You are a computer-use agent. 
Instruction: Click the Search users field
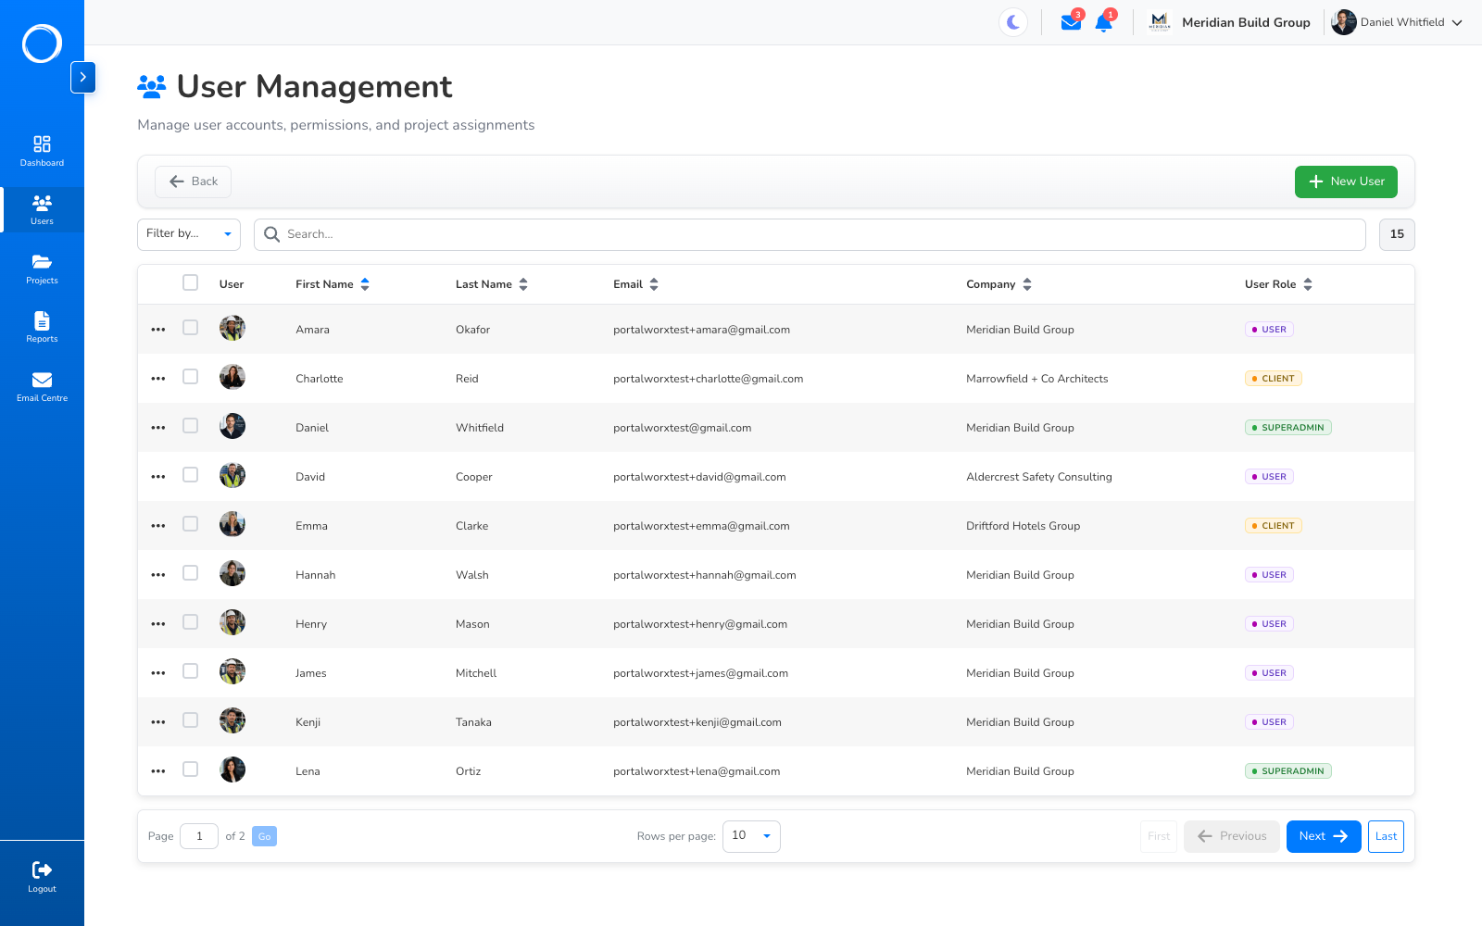pos(810,234)
